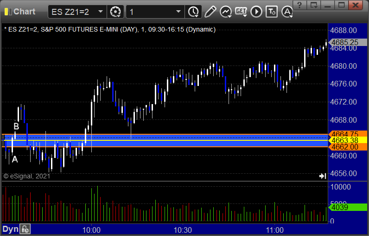
Task: Click the 4668.00 price axis label
Action: tap(344, 120)
